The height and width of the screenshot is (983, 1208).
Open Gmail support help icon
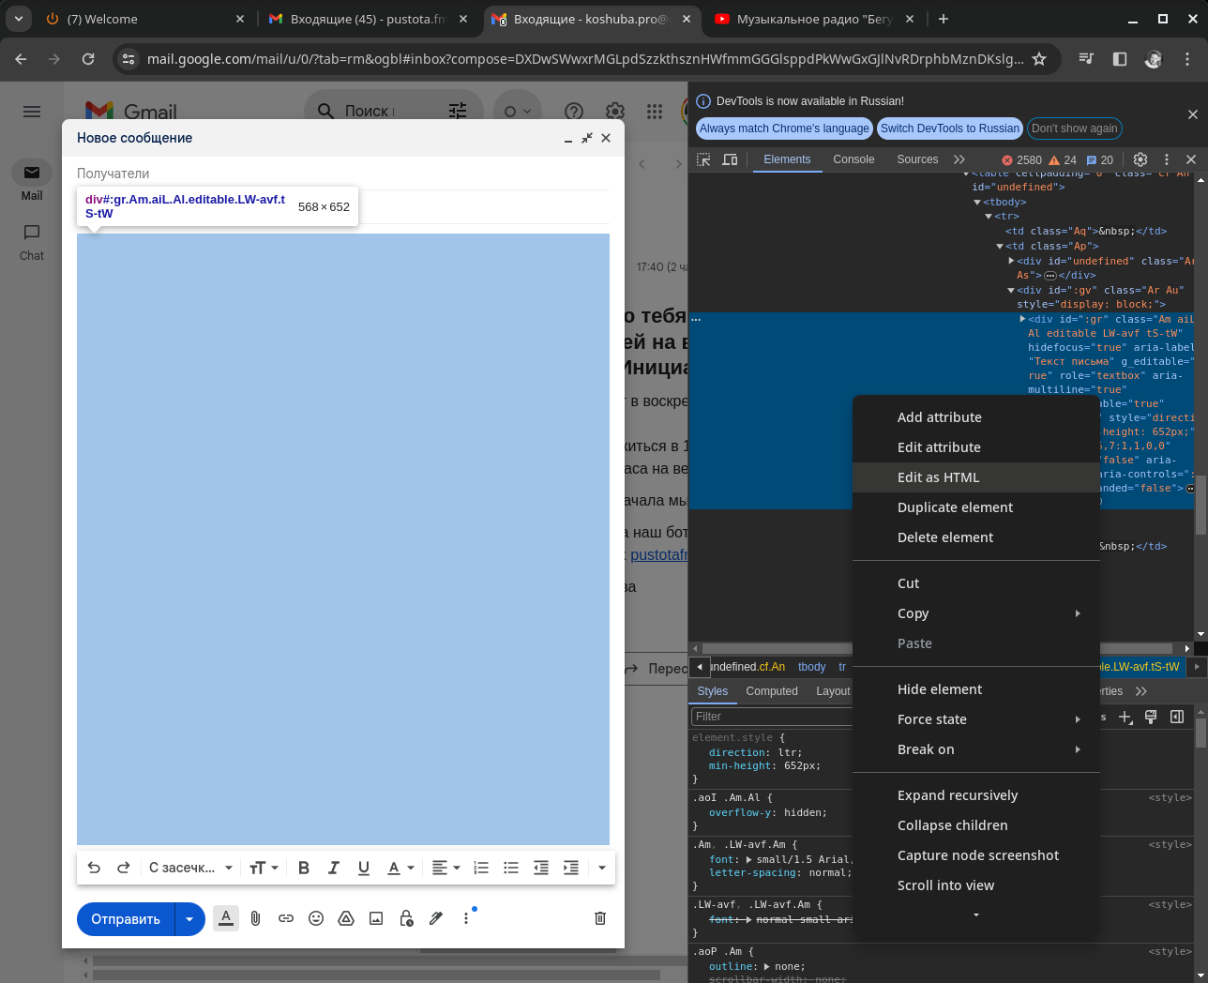[x=574, y=112]
